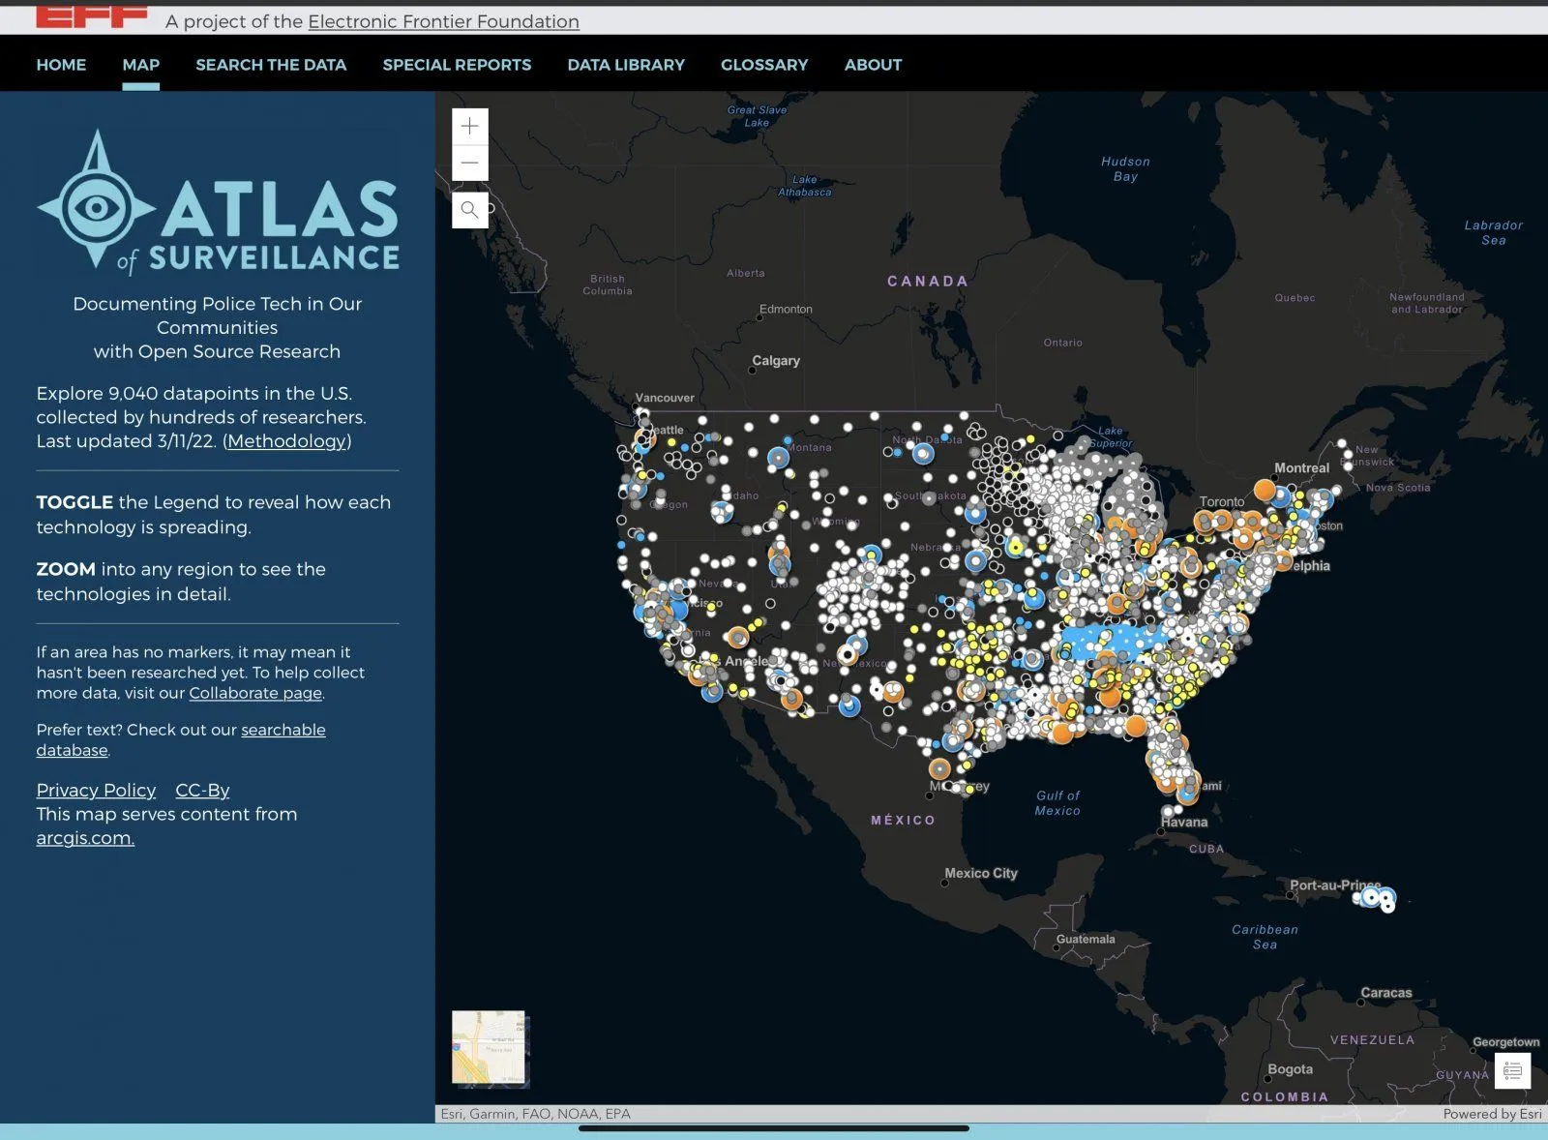Click the Havana label on the map

point(1184,823)
